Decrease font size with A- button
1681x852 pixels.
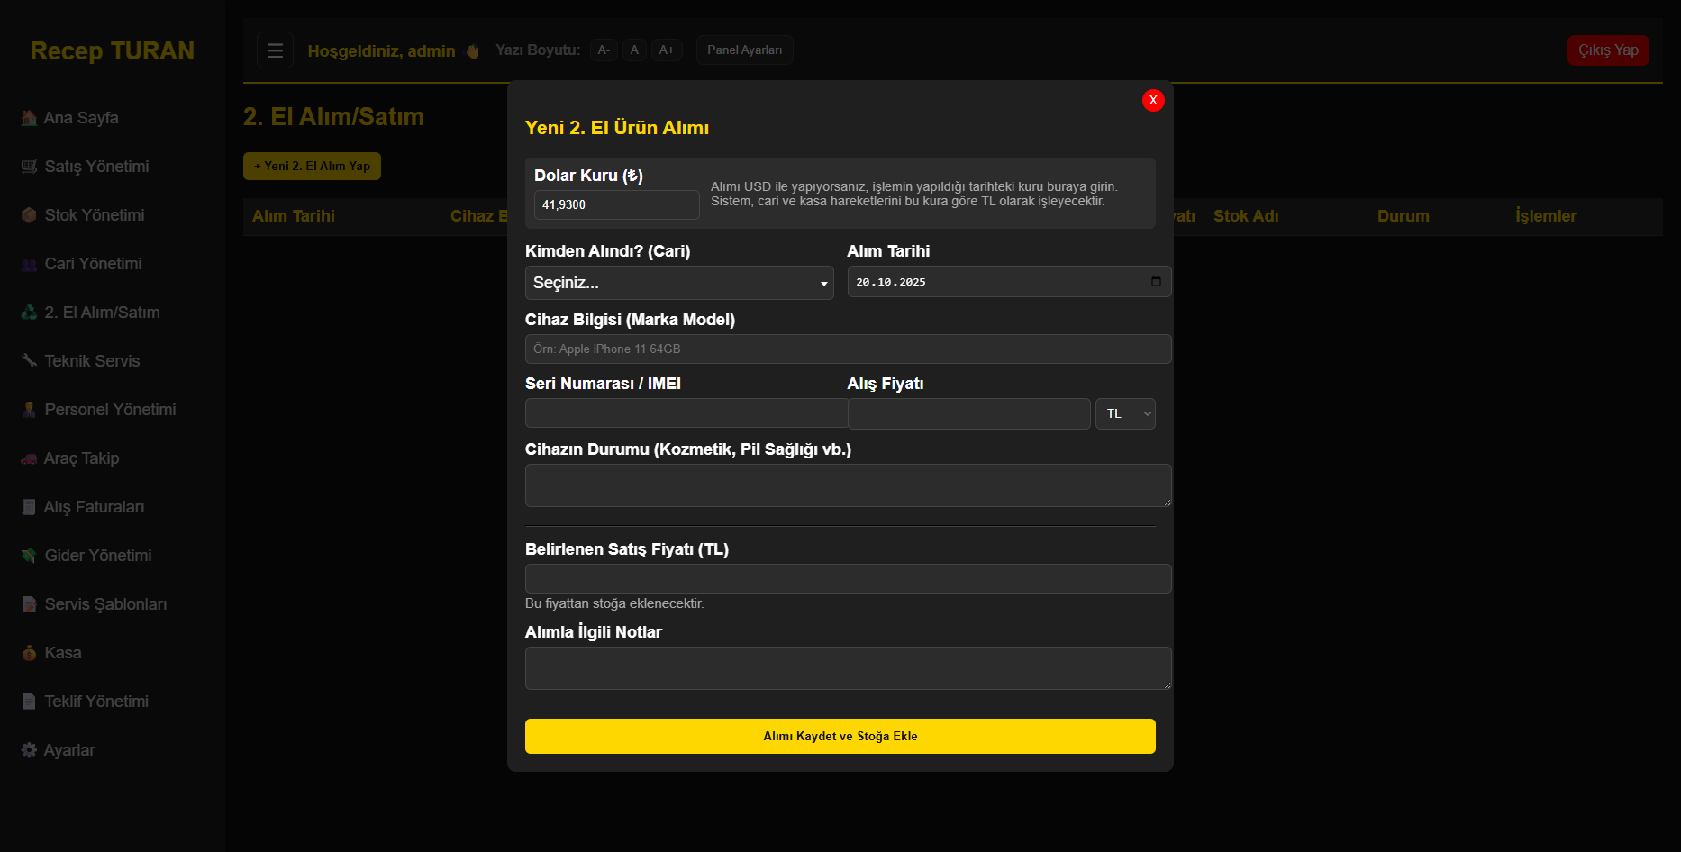coord(604,50)
